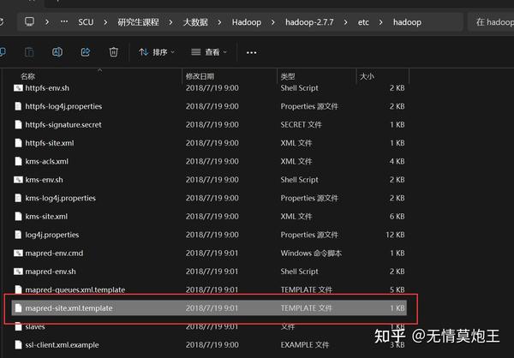Go to the etc breadcrumb

363,22
